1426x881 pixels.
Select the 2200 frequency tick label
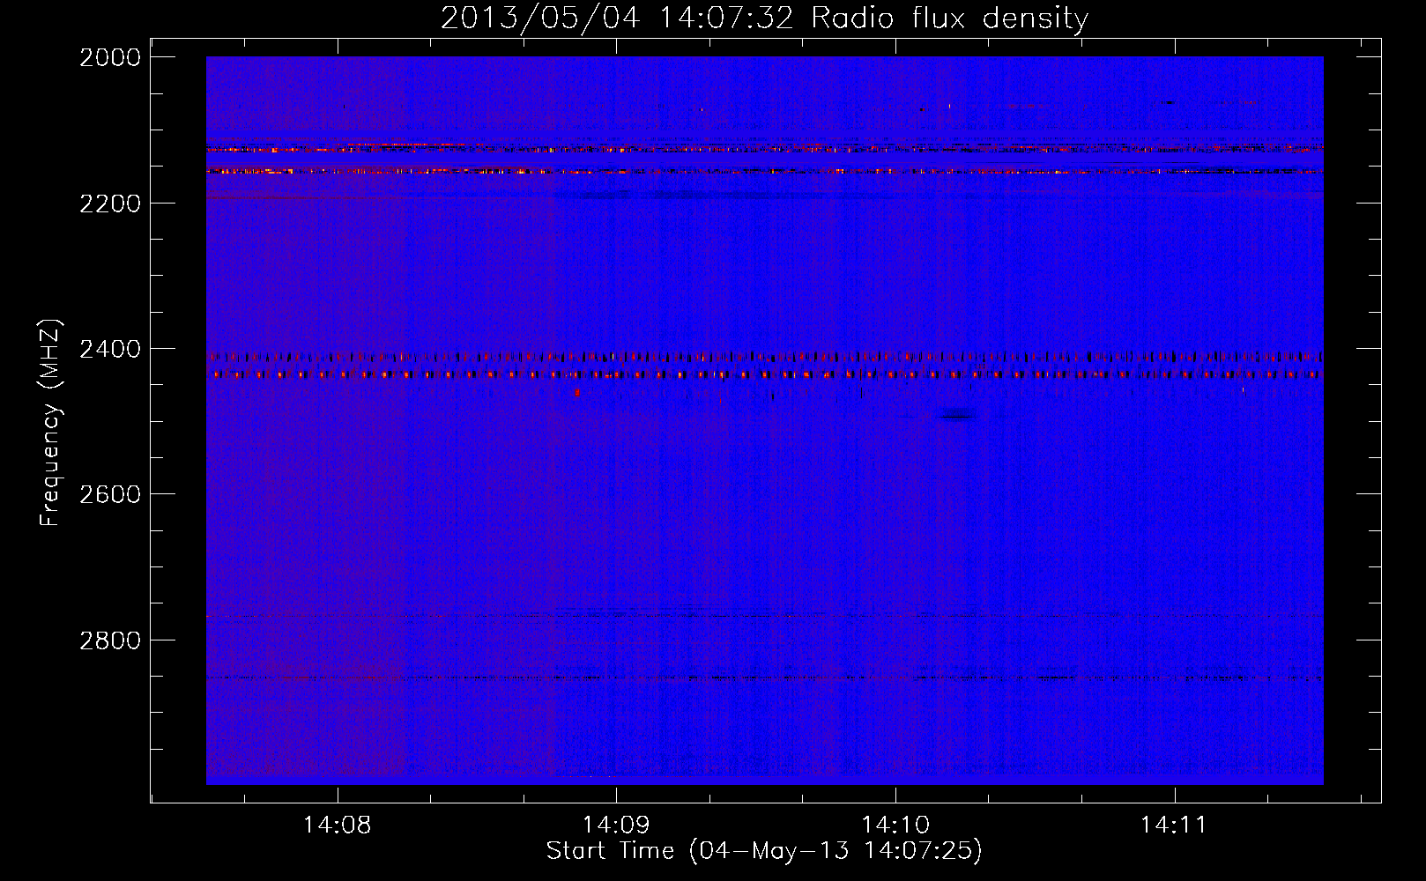110,204
